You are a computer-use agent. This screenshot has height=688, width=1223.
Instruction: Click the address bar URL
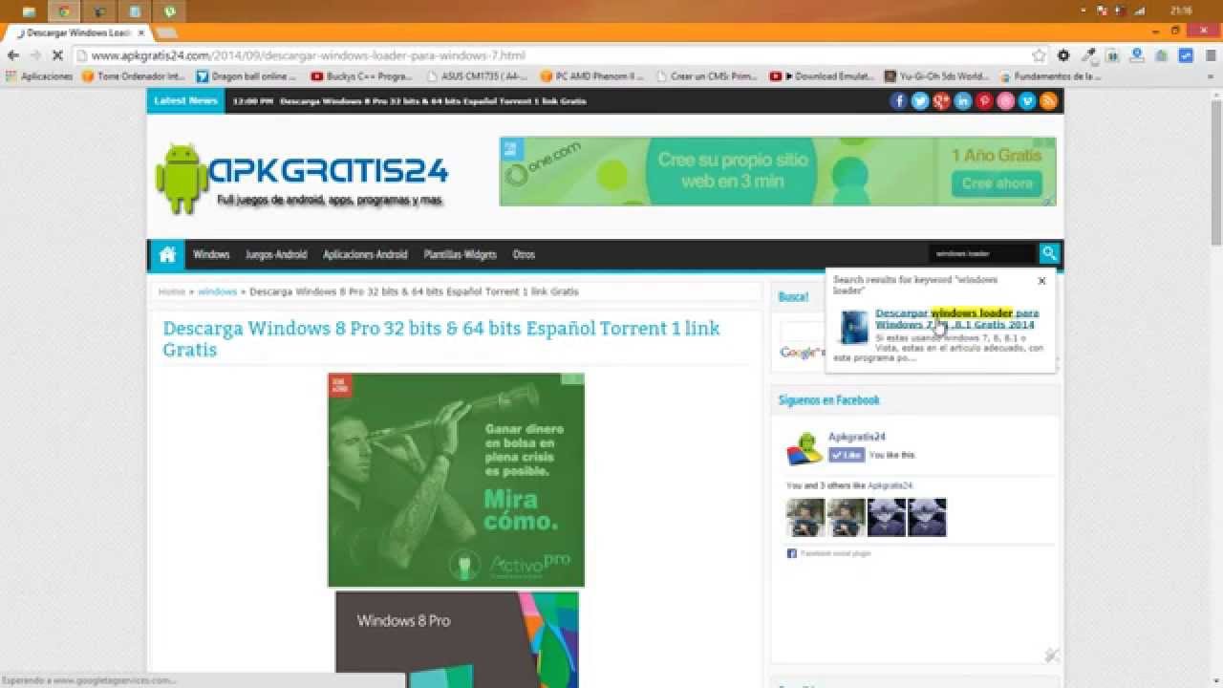pos(308,55)
